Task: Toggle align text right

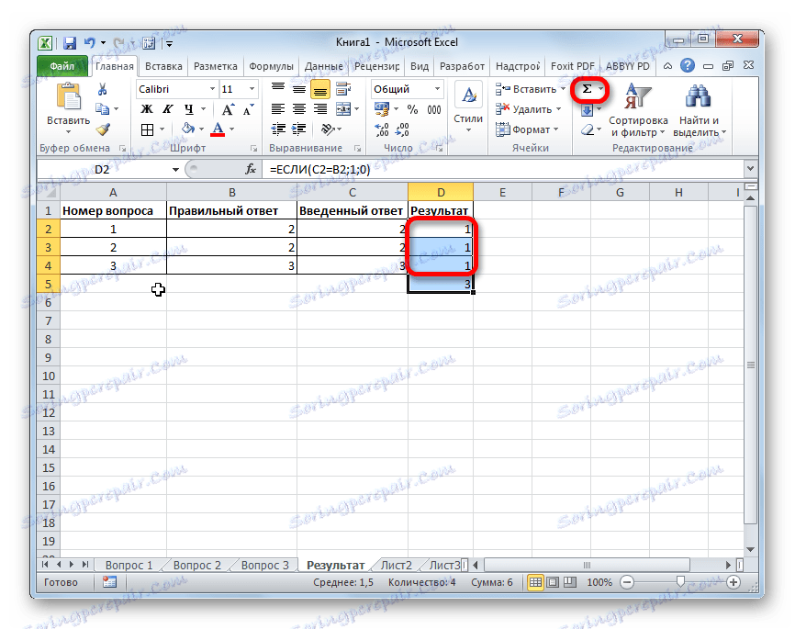Action: click(x=319, y=109)
